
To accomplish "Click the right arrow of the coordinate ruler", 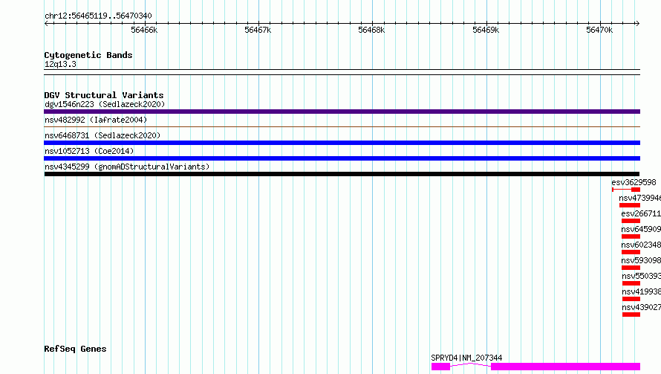I will [x=637, y=23].
